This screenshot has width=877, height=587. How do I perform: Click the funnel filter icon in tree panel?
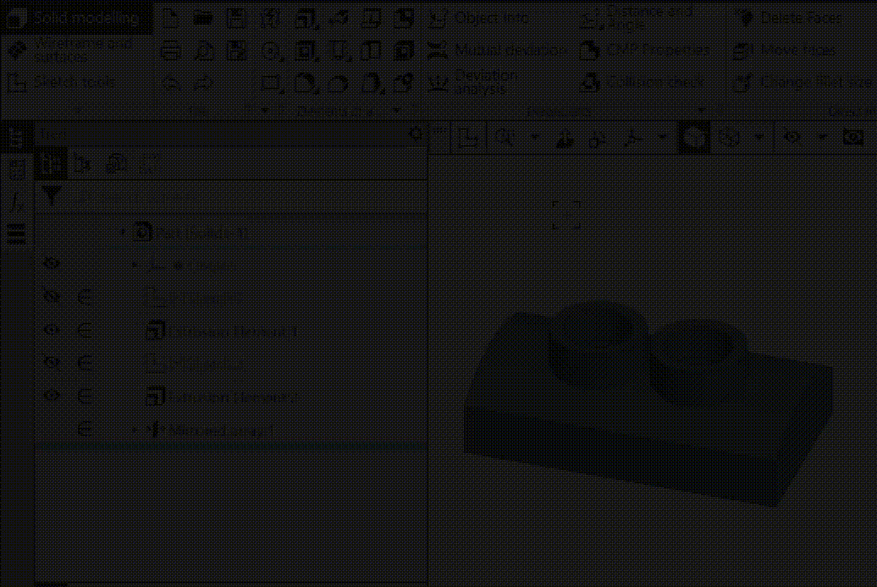52,197
